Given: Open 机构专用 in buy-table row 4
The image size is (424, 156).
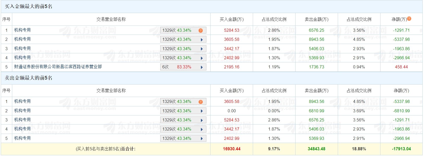Looking at the screenshot, I should coord(22,58).
